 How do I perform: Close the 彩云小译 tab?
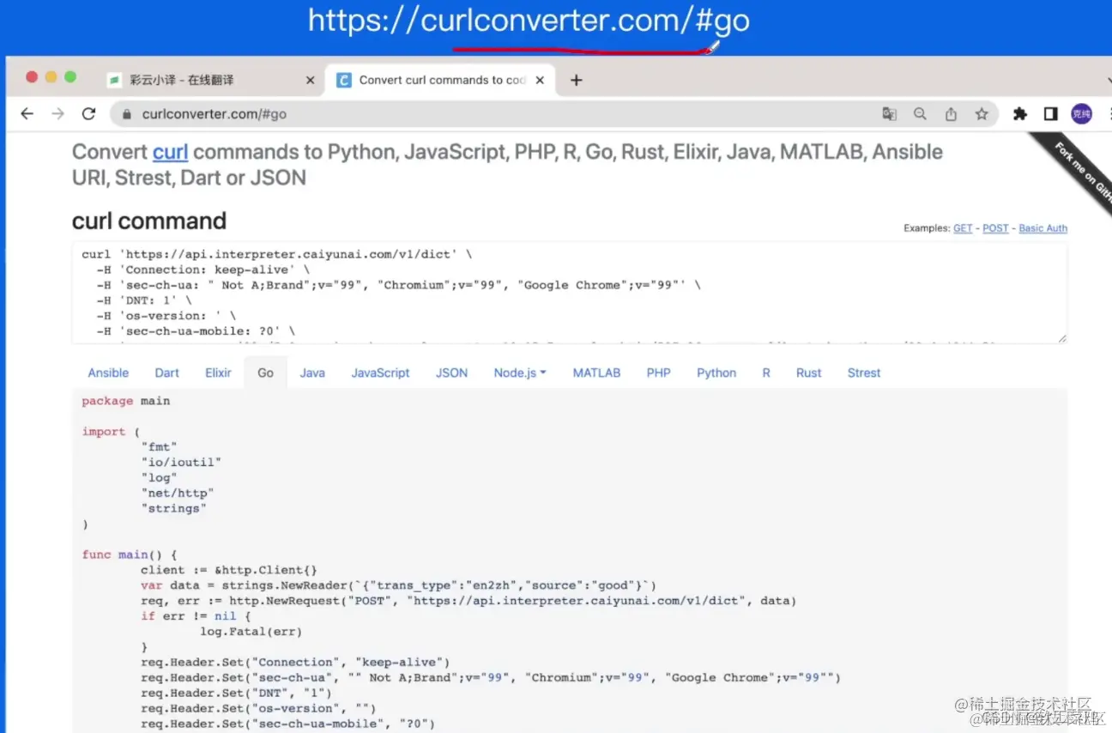point(311,80)
